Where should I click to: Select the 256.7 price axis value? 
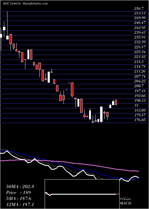139,9
